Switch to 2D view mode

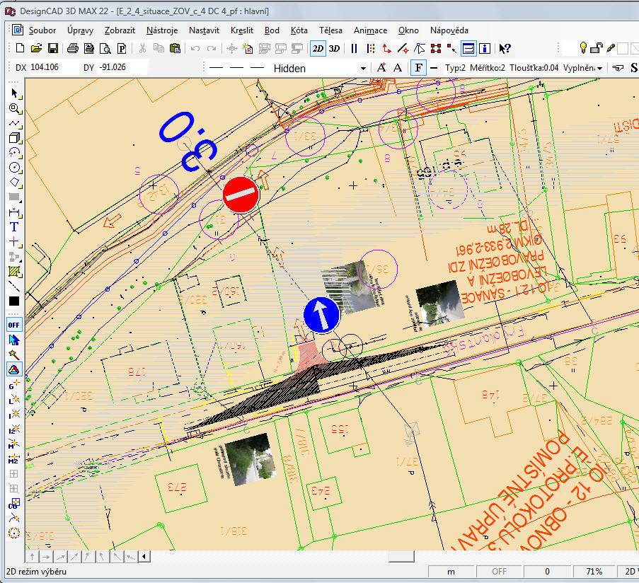click(318, 49)
